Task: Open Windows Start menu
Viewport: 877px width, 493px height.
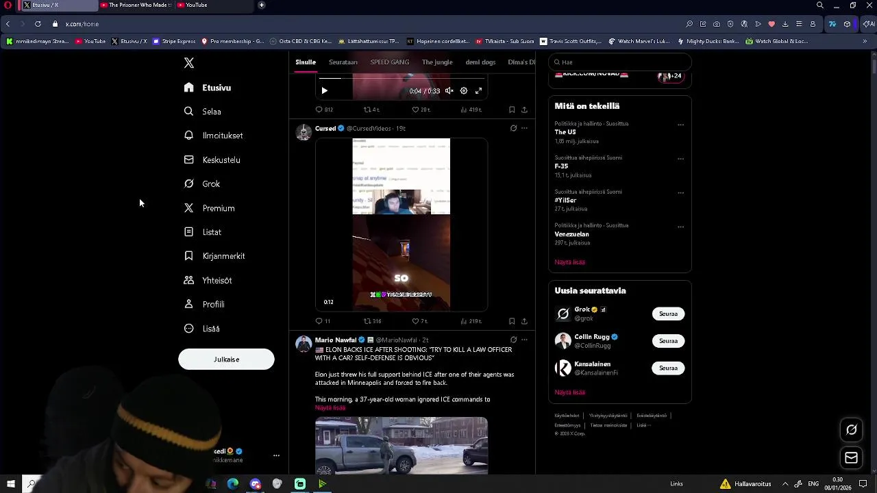Action: tap(11, 484)
